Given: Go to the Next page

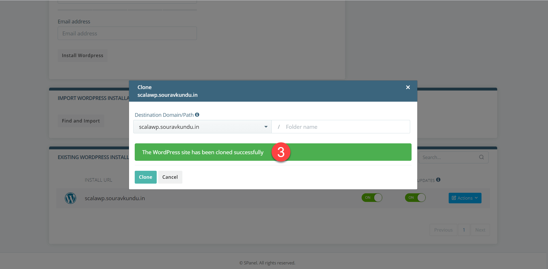Looking at the screenshot, I should pos(480,230).
